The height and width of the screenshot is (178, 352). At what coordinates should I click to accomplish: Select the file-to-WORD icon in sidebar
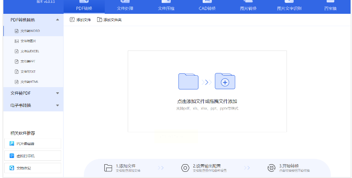pos(17,31)
